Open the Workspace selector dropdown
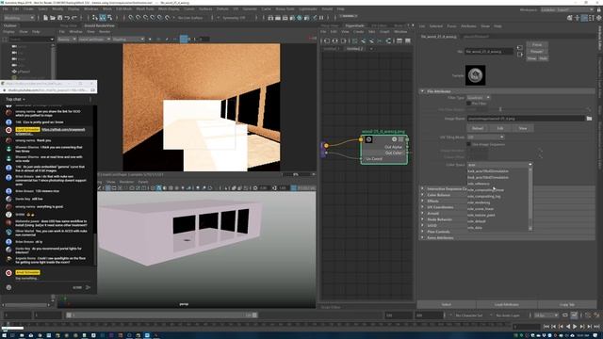 (567, 9)
